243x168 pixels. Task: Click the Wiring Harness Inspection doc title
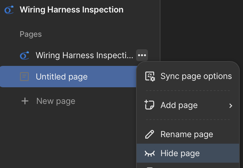72,10
